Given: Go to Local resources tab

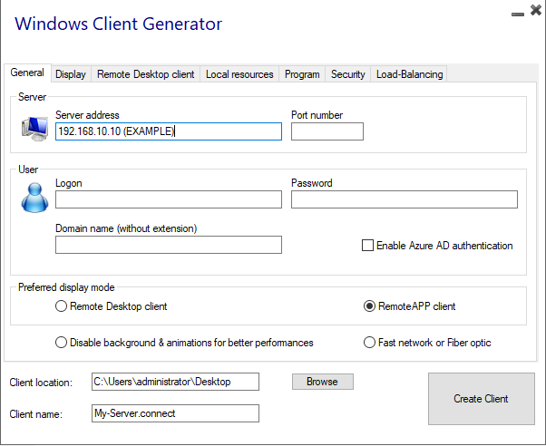Looking at the screenshot, I should (239, 74).
